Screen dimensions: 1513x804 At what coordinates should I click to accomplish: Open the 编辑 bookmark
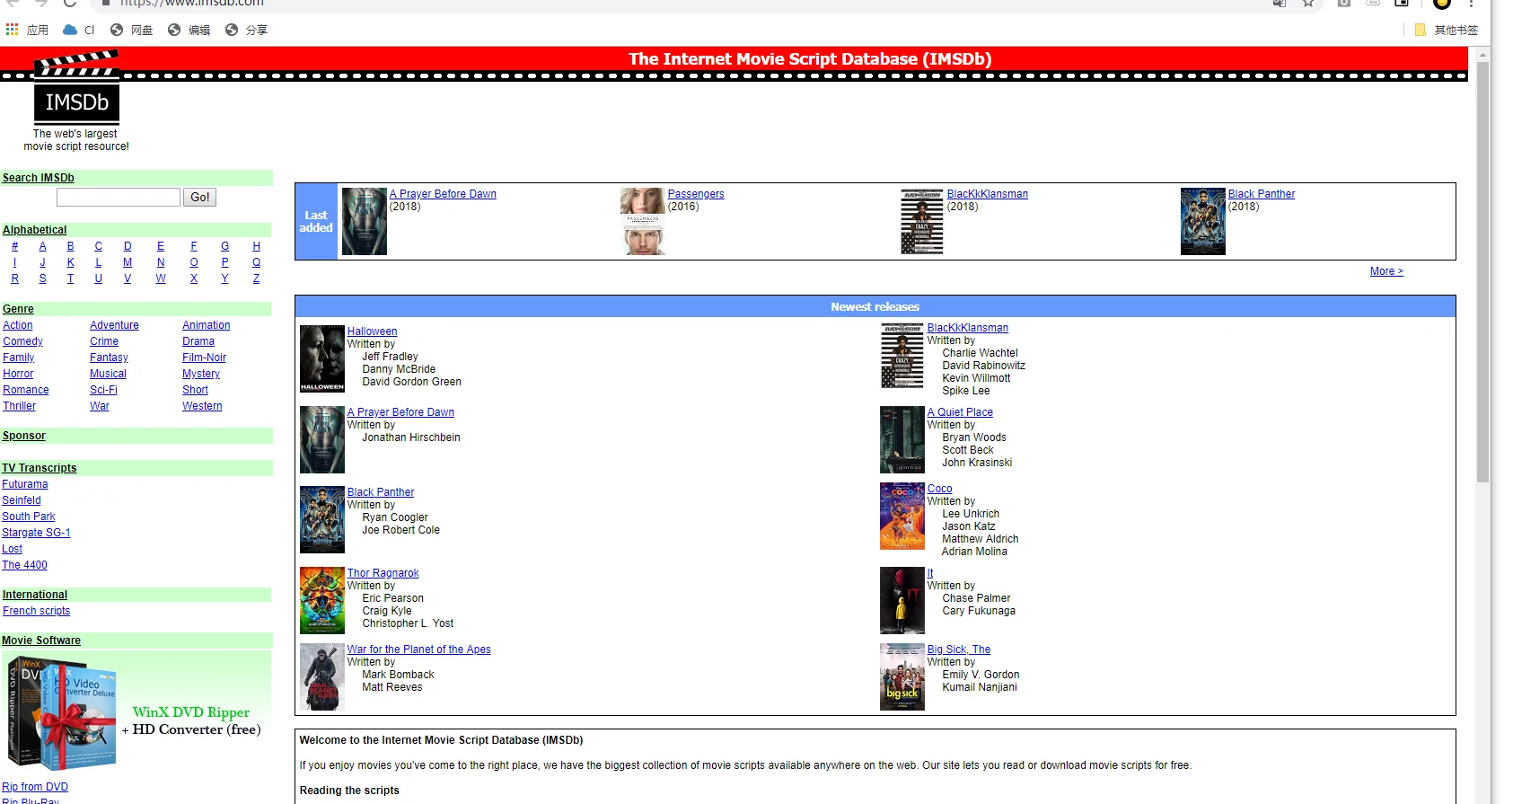(x=189, y=30)
